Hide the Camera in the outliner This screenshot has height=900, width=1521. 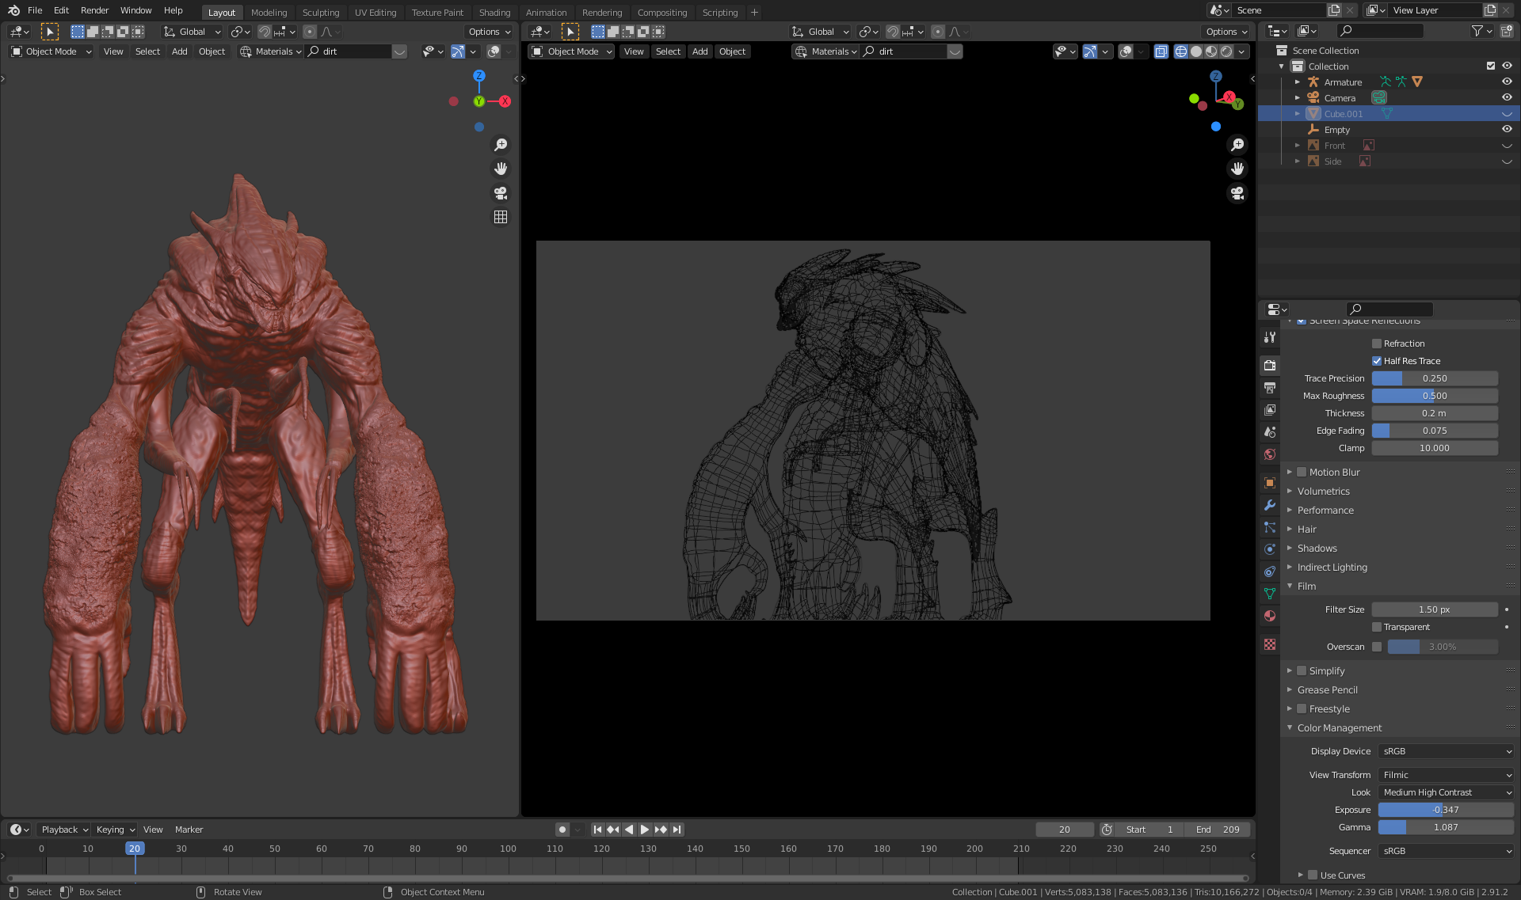(x=1507, y=97)
